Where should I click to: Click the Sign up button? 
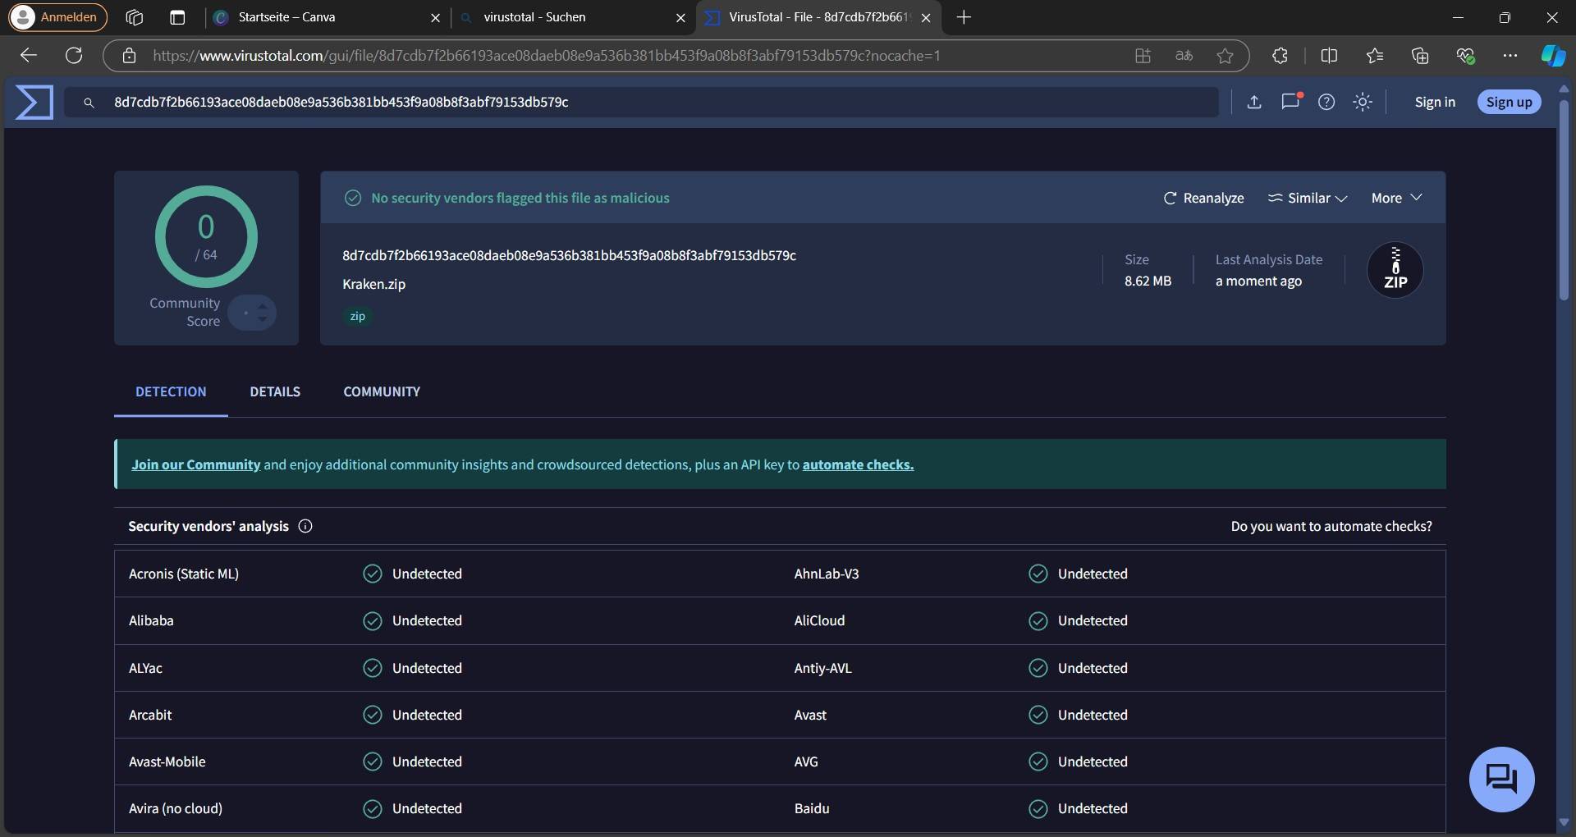[x=1509, y=102]
